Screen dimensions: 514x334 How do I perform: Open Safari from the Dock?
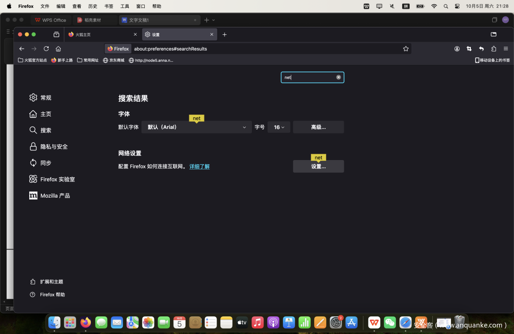point(405,323)
